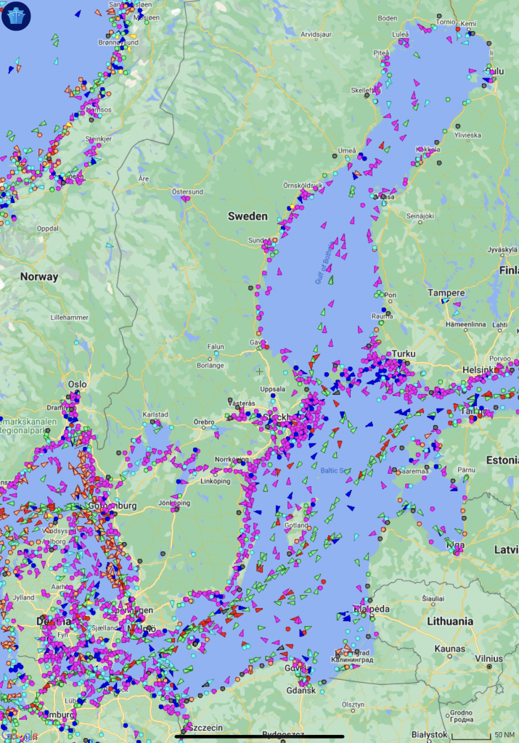
Task: Tap cyan vessel dot below Lillehammer
Action: coord(76,341)
